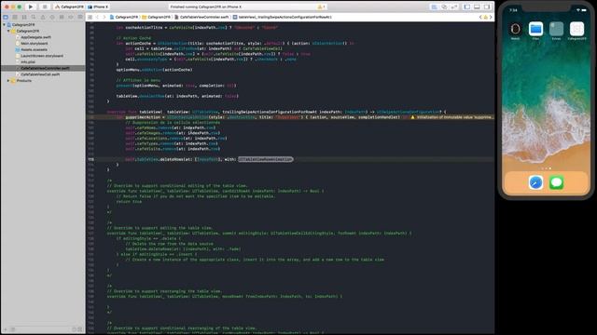The height and width of the screenshot is (335, 597).
Task: Collapse the Cafegram2FR project root
Action: [x=4, y=25]
